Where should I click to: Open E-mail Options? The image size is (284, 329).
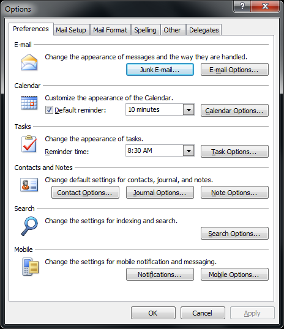pos(234,70)
